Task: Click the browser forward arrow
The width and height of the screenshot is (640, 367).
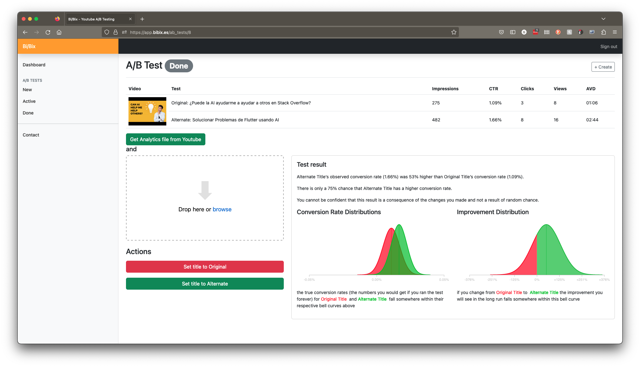Action: point(37,32)
